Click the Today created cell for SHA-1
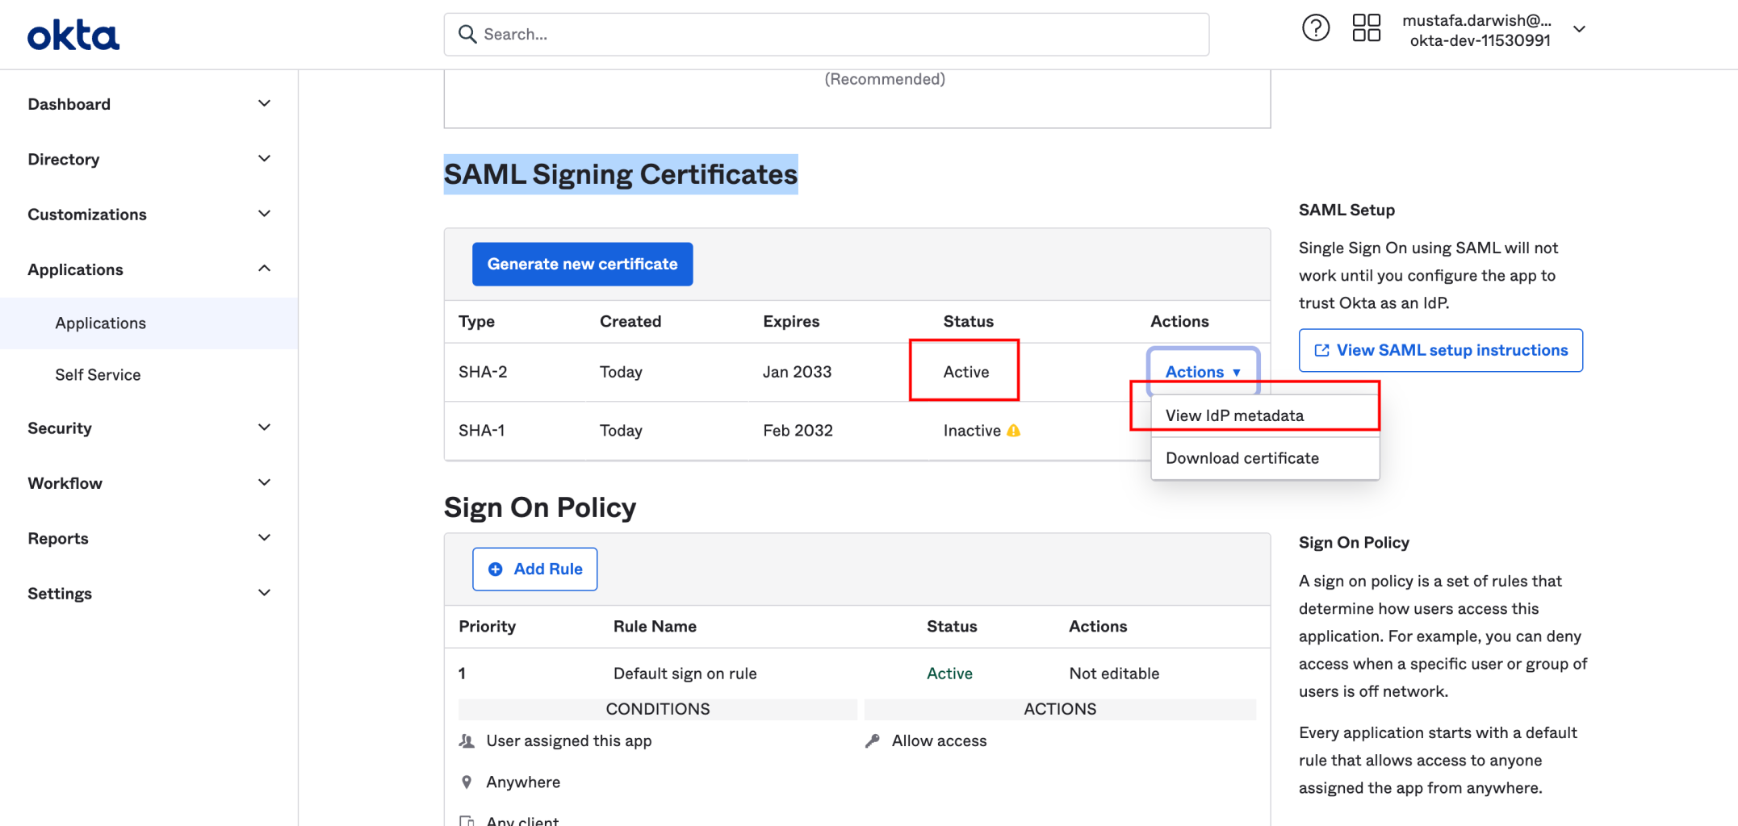Screen dimensions: 1738x826 621,431
